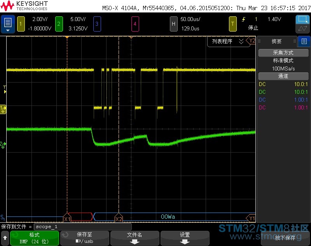Click the Y1 cursor marker
This screenshot has width=311, height=246.
[x=251, y=218]
